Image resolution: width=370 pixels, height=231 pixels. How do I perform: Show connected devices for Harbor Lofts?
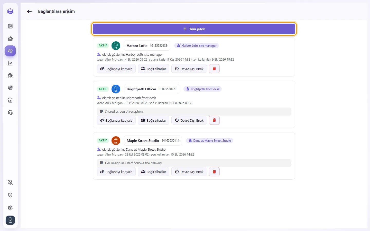tap(153, 69)
